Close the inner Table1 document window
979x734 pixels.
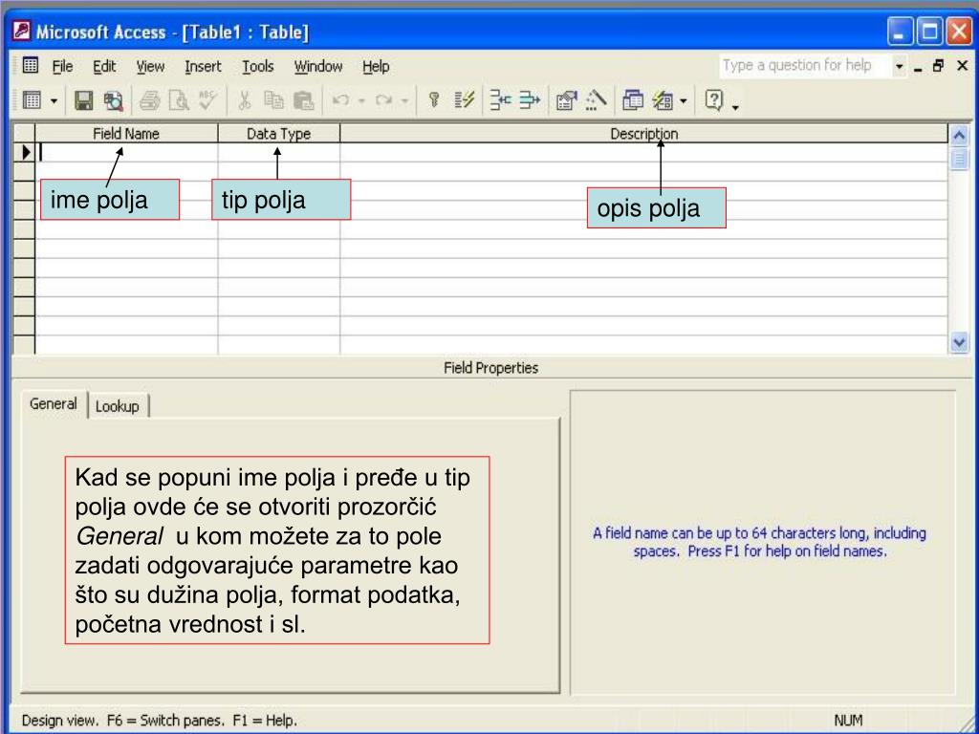click(962, 66)
